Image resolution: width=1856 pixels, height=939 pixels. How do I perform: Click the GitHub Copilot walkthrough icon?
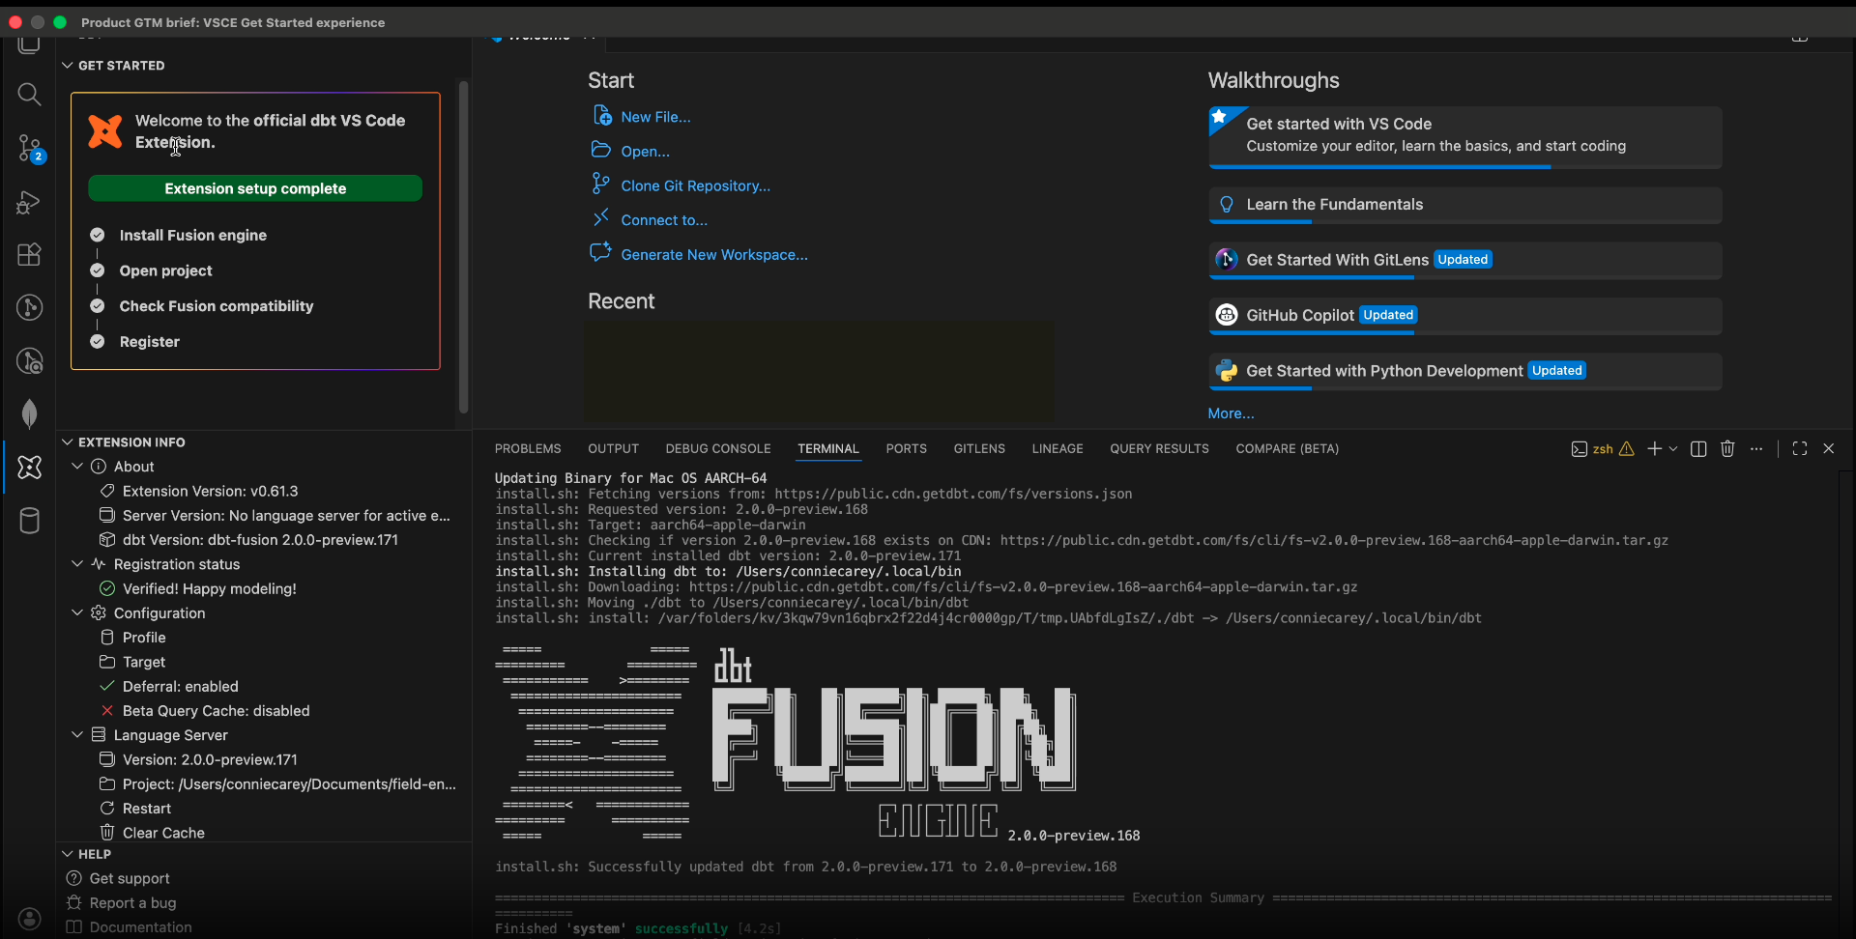[x=1227, y=315]
